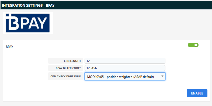Open the CRN Check Digit Rule dropdown
The image size is (212, 106).
[x=125, y=77]
